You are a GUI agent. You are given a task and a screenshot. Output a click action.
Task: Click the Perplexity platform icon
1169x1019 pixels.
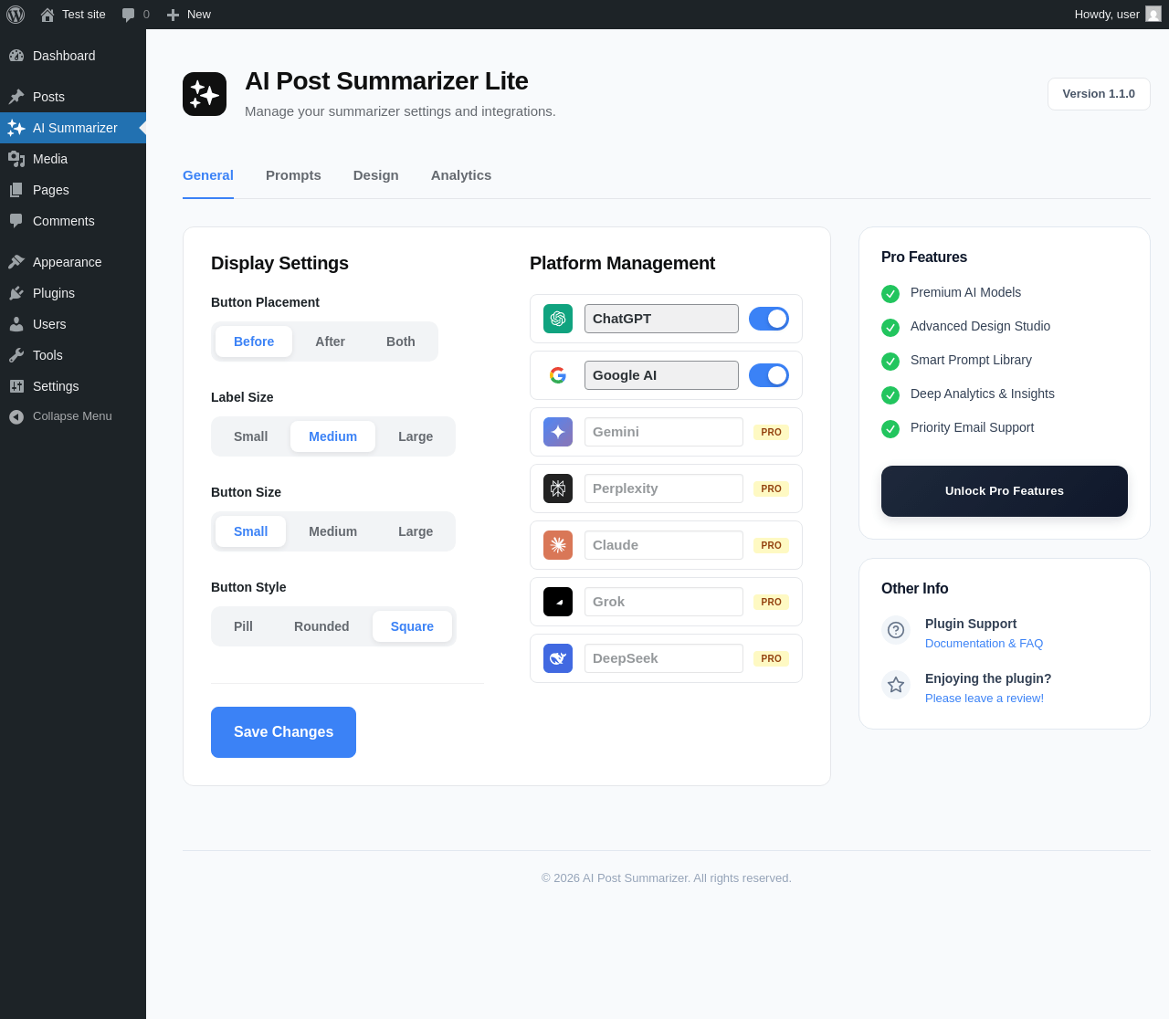click(x=558, y=488)
